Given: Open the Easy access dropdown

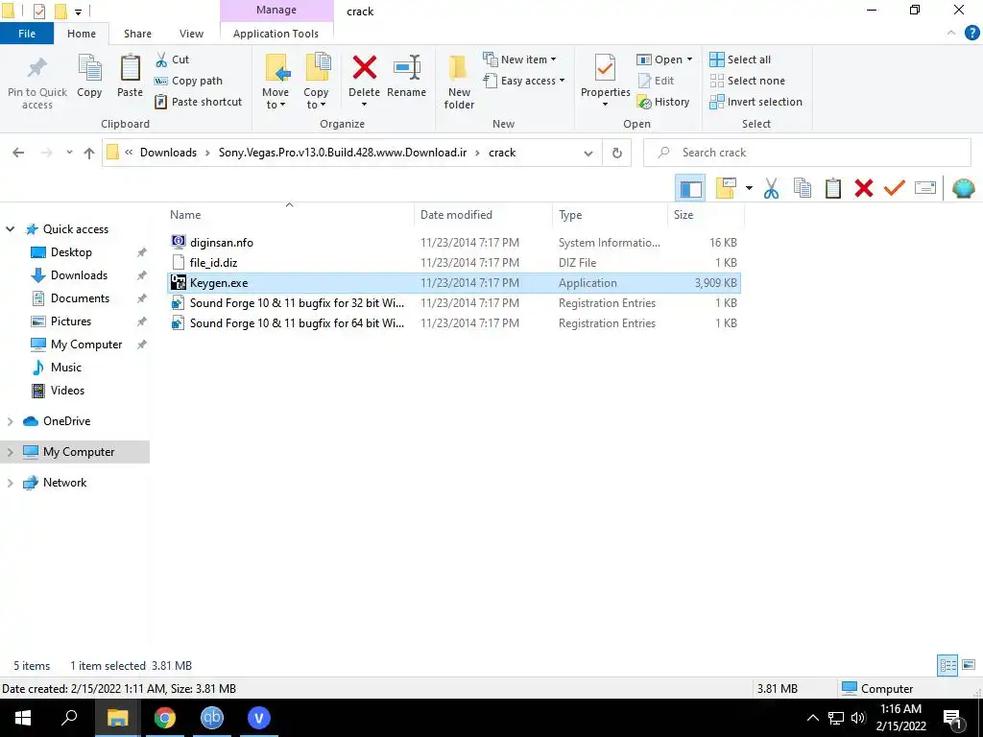Looking at the screenshot, I should click(524, 81).
